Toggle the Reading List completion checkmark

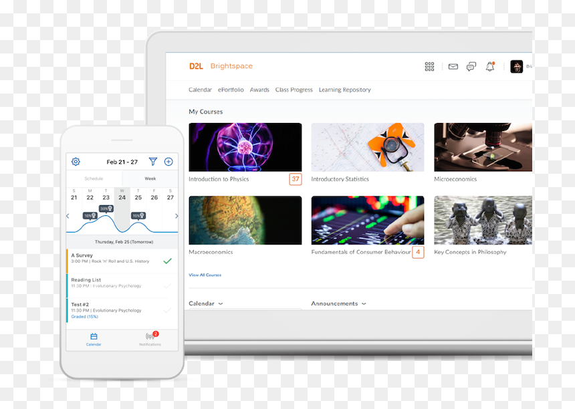click(167, 285)
